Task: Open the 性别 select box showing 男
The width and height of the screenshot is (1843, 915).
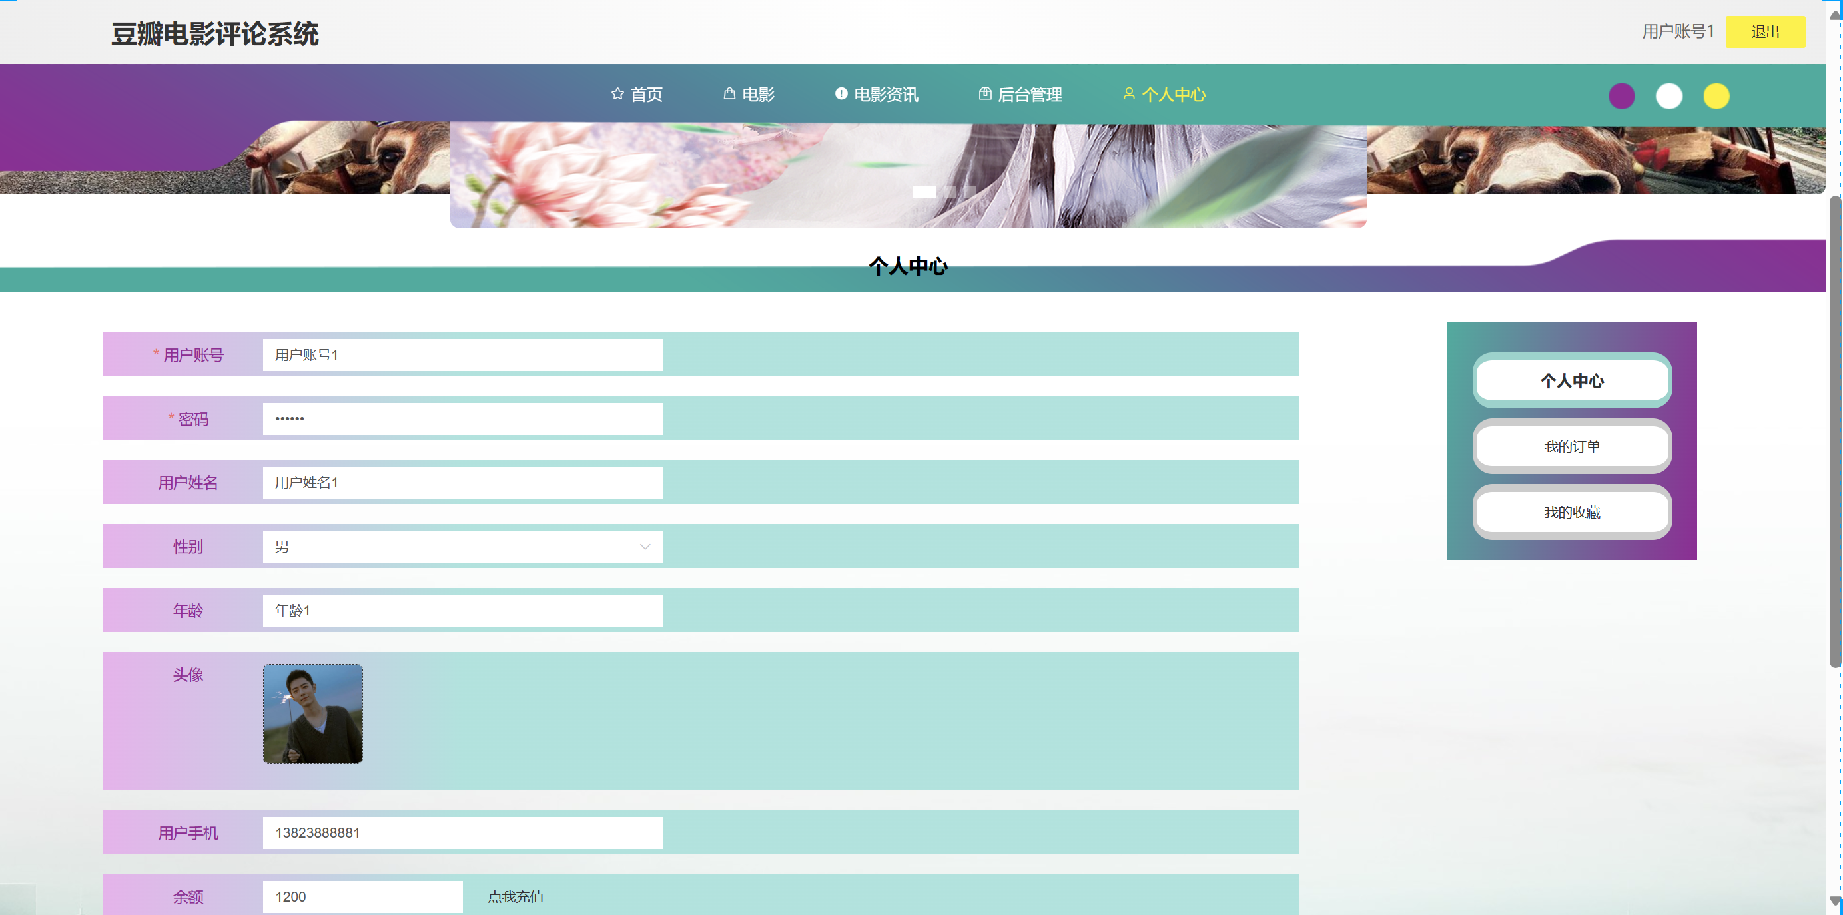Action: pos(458,547)
